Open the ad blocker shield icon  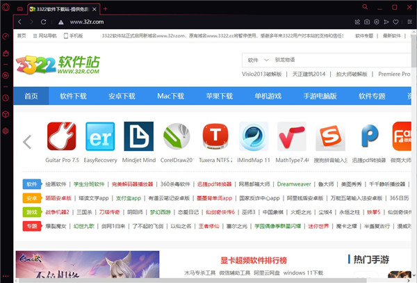377,22
